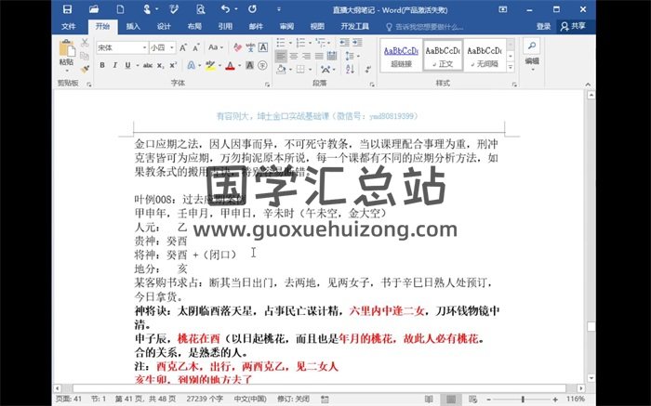Toggle Italic formatting
651x406 pixels.
115,65
